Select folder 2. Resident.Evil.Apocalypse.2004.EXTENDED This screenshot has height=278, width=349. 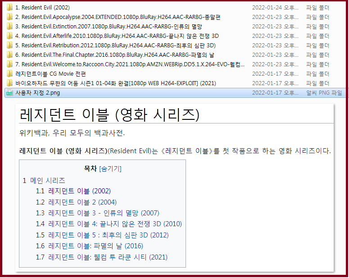tap(118, 17)
